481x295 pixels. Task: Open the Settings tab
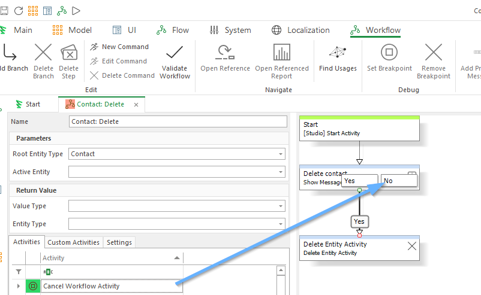point(119,242)
